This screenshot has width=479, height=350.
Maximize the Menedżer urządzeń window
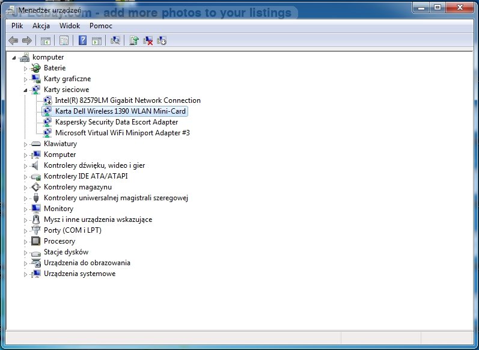pyautogui.click(x=438, y=7)
